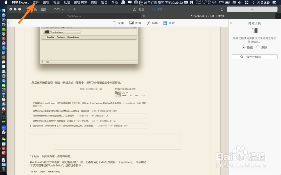Viewport: 281px width, 175px height.
Task: Open the 前往 menu
Action: (94, 2)
